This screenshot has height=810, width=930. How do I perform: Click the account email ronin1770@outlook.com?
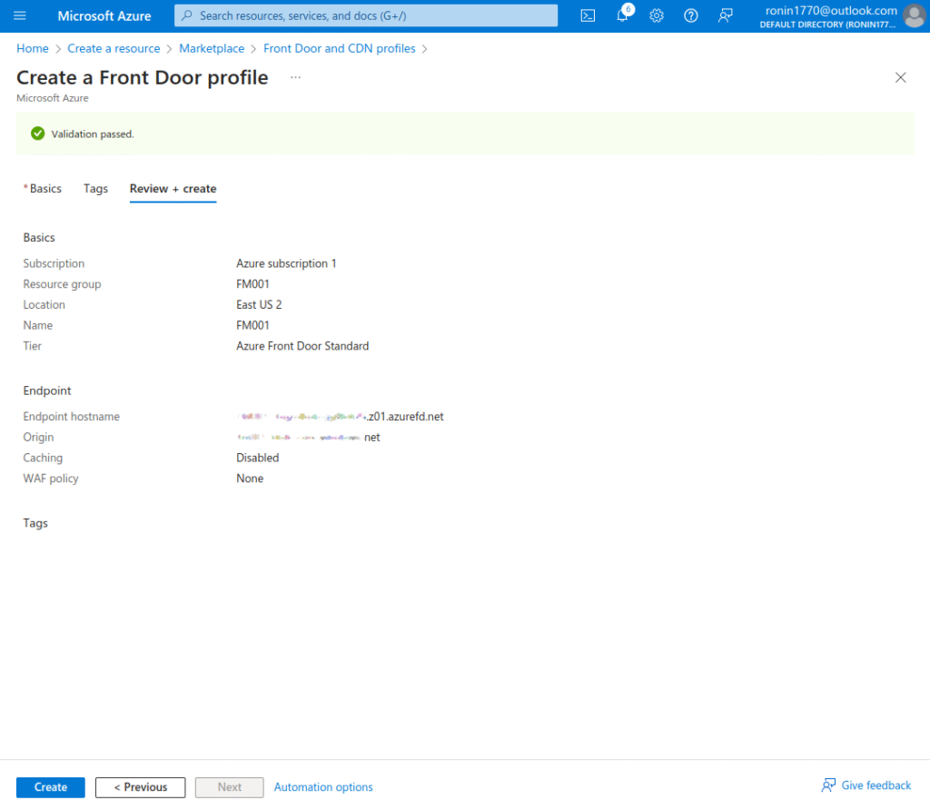[x=831, y=11]
